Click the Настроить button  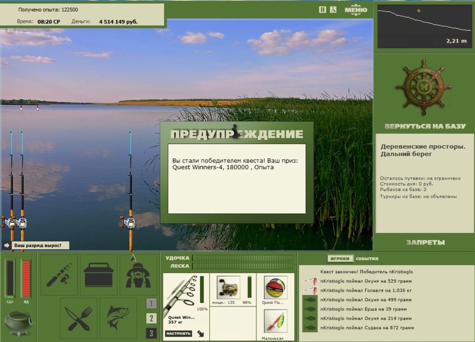coord(178,334)
